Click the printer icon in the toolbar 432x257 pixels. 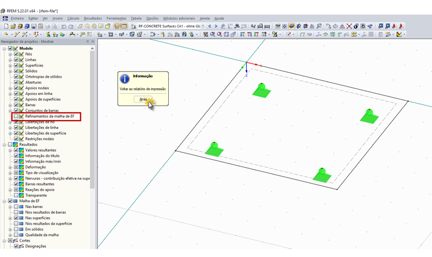[x=48, y=26]
